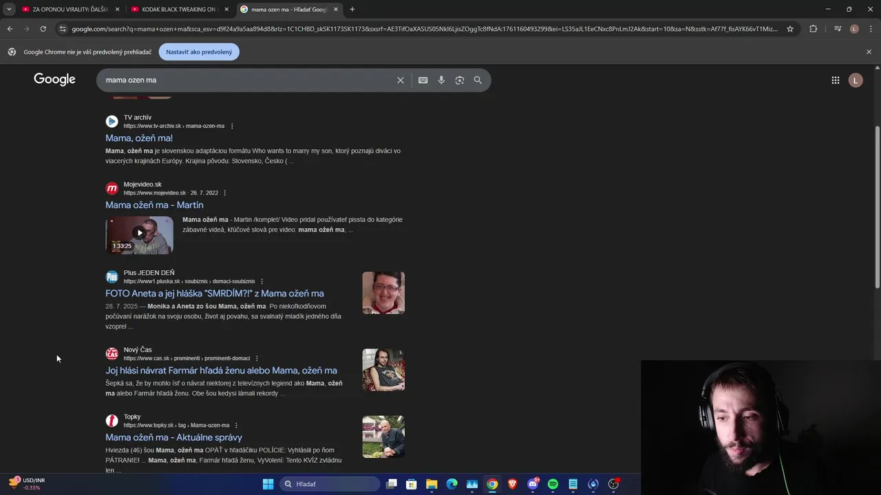This screenshot has height=495, width=881.
Task: Open the 'Mama, ožeň ma!' TV archív result
Action: 139,138
